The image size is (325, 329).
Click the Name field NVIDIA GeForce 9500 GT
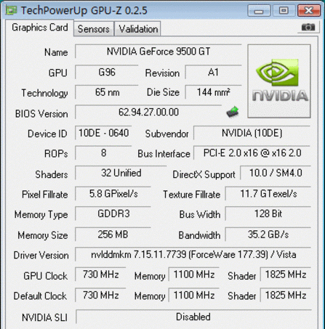pos(159,52)
